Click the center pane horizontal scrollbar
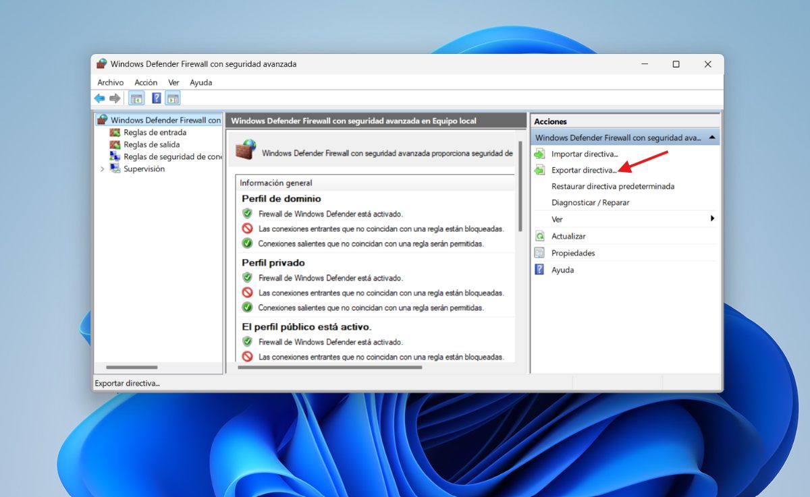Screen dimensions: 810x497 click(329, 368)
